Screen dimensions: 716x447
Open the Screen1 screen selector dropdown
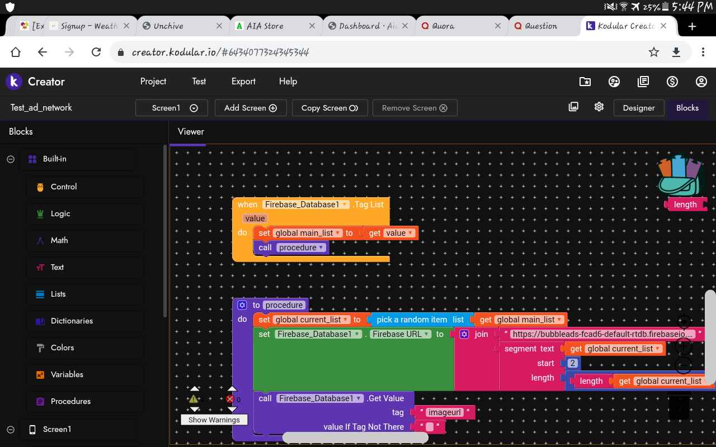click(172, 108)
